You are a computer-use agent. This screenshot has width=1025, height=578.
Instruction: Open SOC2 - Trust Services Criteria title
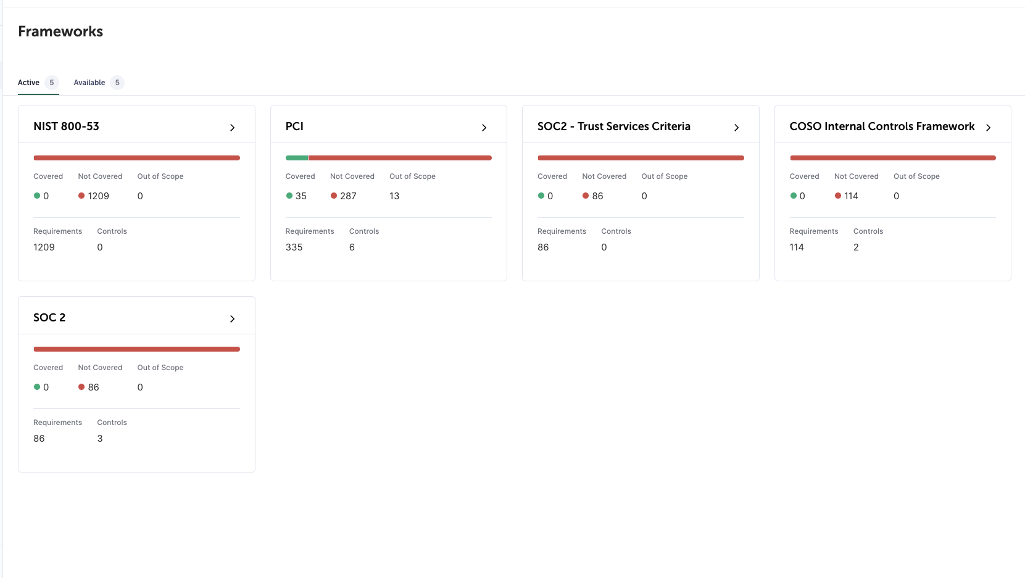[x=613, y=126]
